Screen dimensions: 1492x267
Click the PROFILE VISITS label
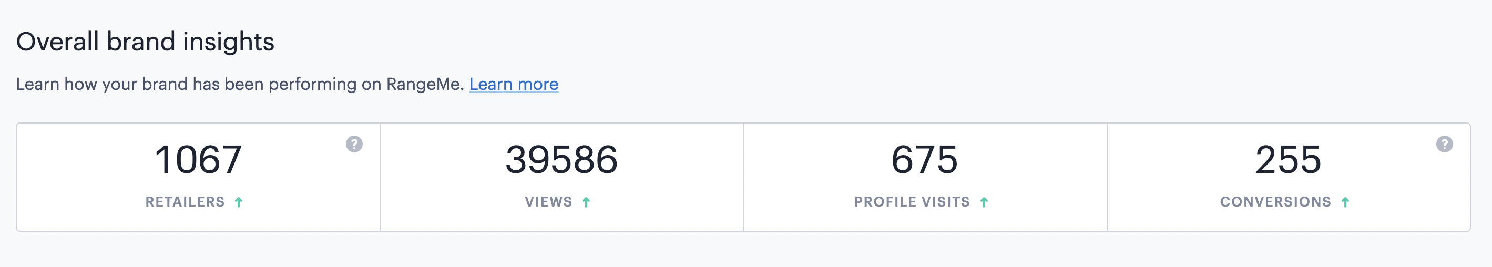click(912, 201)
